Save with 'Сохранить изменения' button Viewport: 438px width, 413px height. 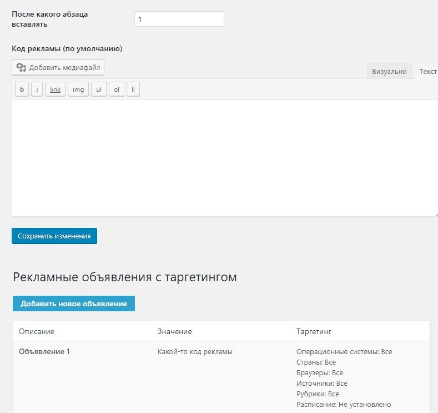(54, 236)
